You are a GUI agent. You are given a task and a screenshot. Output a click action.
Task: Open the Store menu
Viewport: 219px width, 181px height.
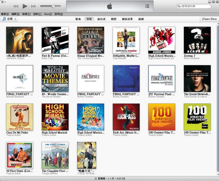pos(48,14)
